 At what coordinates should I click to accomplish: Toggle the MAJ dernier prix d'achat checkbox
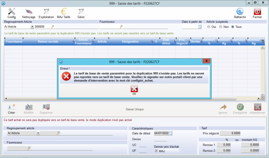tap(156, 151)
